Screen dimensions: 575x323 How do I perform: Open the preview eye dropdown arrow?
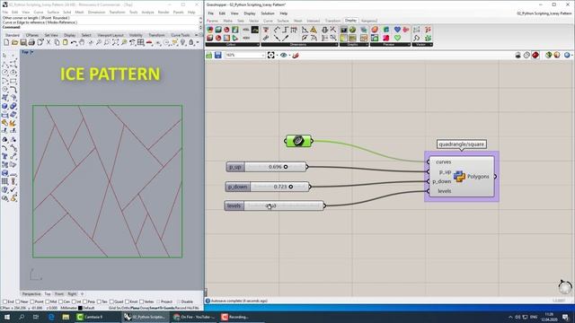click(289, 56)
